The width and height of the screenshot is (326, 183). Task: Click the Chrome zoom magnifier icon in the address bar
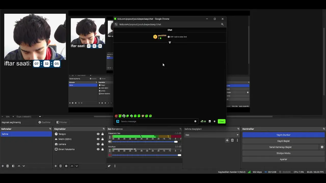click(222, 24)
